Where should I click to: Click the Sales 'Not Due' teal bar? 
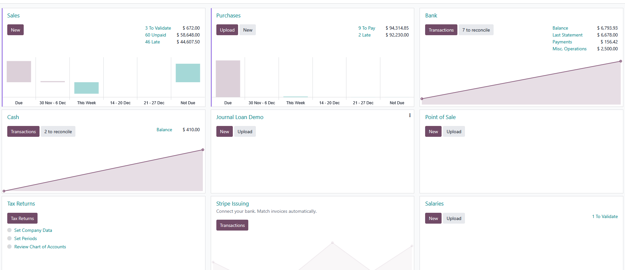[x=188, y=73]
